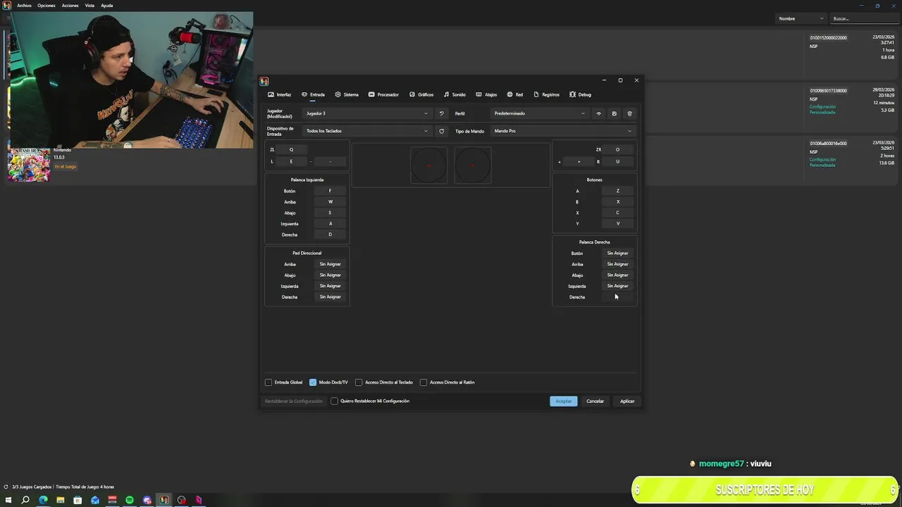Open the Todos los Teclados device dropdown
The image size is (902, 507).
(x=367, y=131)
